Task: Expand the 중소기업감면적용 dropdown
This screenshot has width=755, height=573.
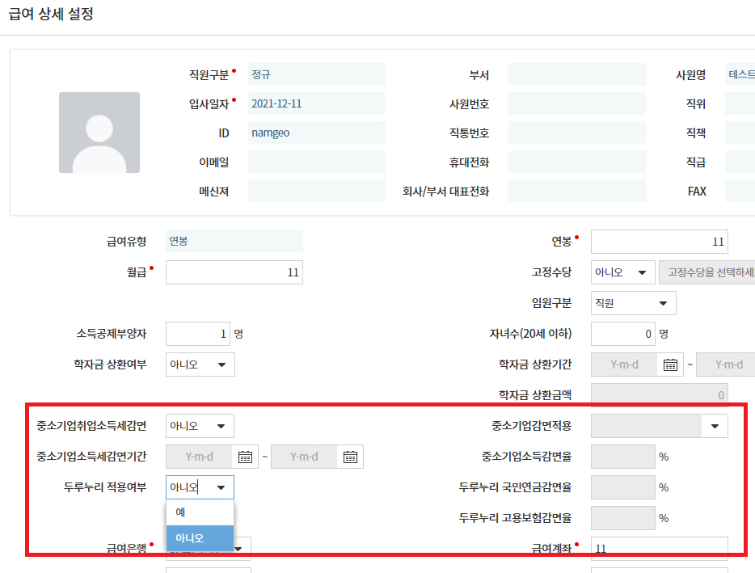Action: (659, 426)
